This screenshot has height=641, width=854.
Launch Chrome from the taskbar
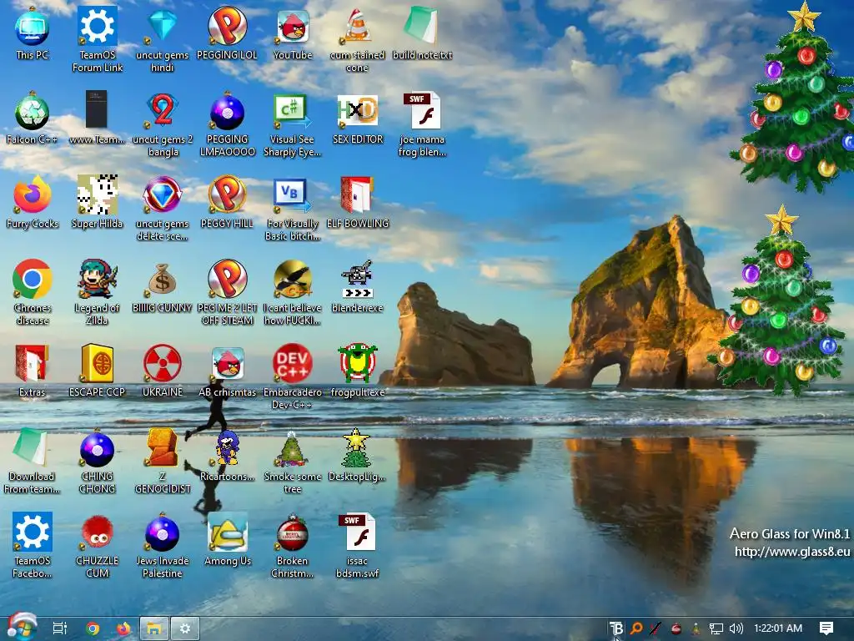coord(93,628)
